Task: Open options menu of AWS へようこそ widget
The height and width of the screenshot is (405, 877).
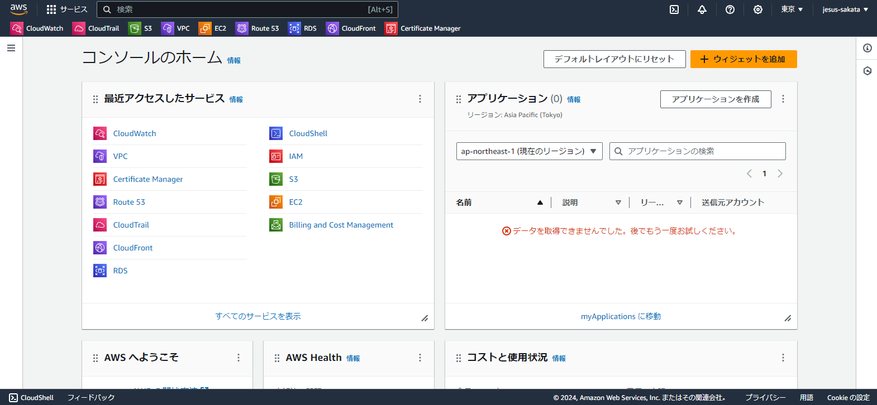Action: [x=239, y=358]
